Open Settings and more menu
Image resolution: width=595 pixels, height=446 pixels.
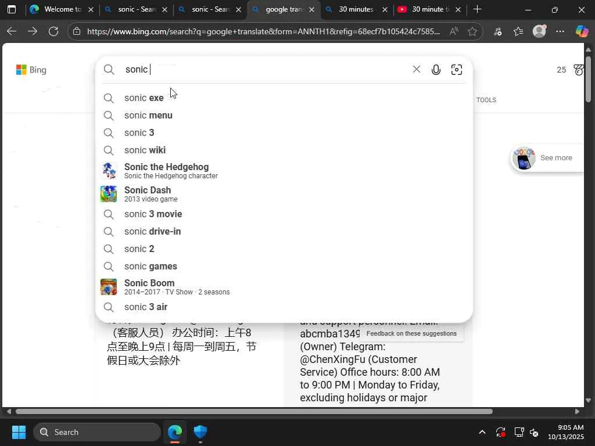click(x=560, y=31)
